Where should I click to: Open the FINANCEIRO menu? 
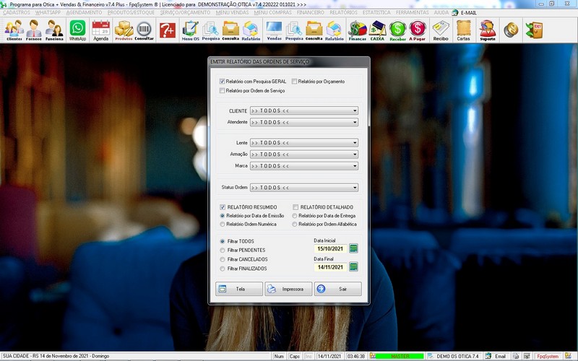(311, 12)
